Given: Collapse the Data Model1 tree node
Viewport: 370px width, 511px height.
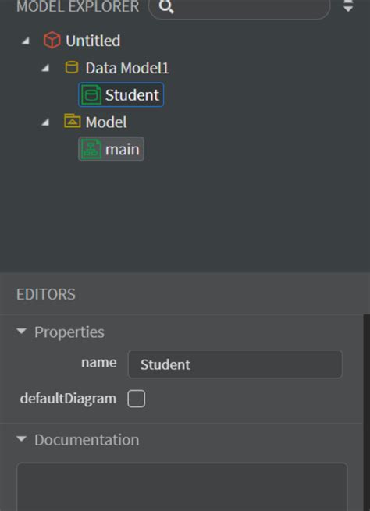Looking at the screenshot, I should (45, 68).
